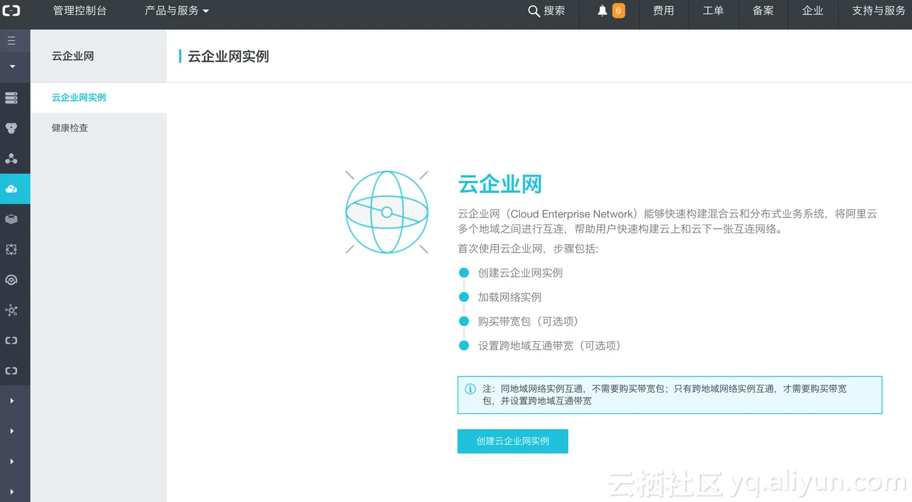Open the hexagon cluster icon in the left rail
The width and height of the screenshot is (912, 502).
click(11, 128)
